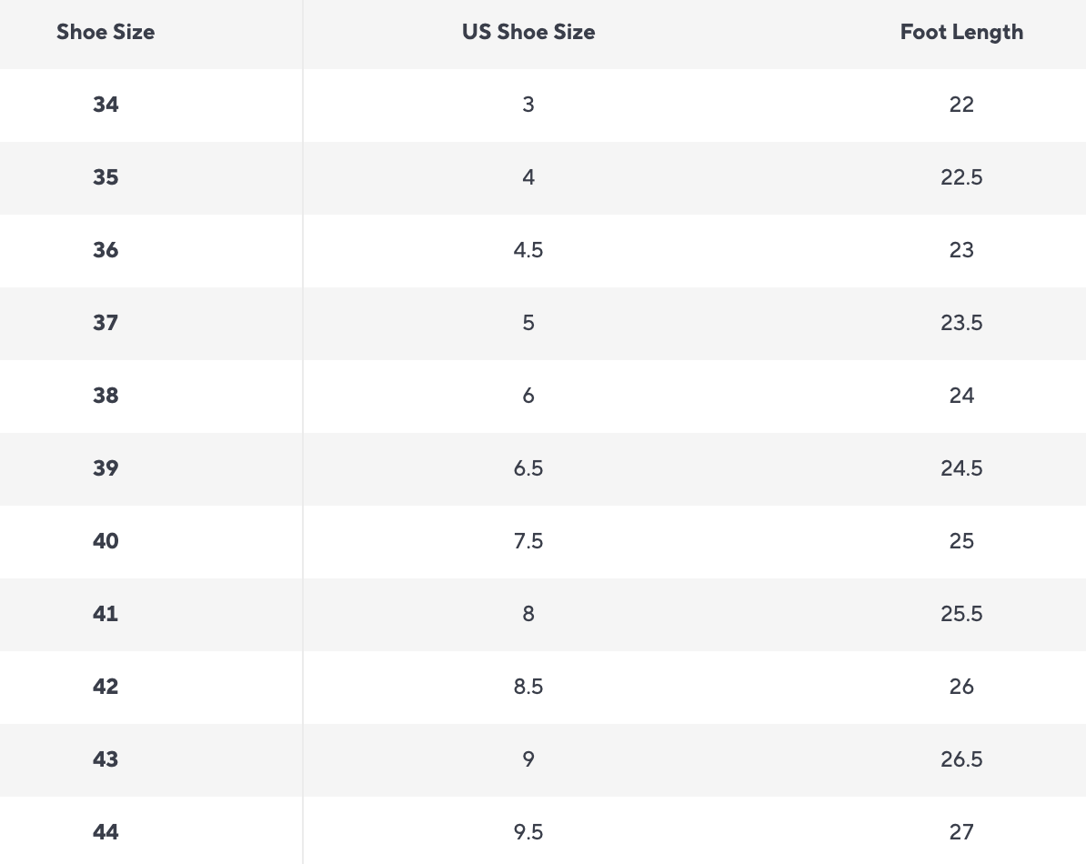Select foot length 26.5 cell
This screenshot has width=1086, height=864.
(961, 759)
